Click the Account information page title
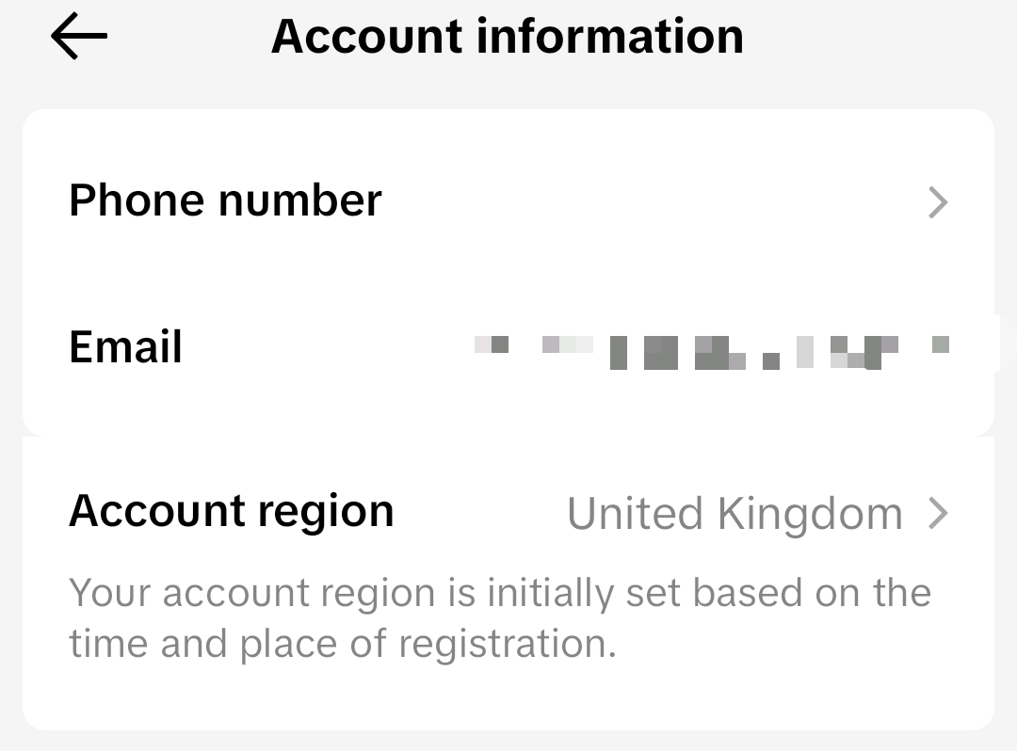Viewport: 1017px width, 751px height. [x=507, y=37]
